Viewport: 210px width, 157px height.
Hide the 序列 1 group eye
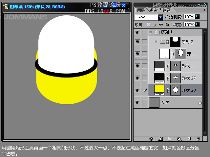(x=137, y=32)
